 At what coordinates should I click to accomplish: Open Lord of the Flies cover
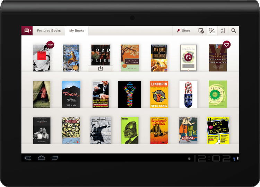101,55
